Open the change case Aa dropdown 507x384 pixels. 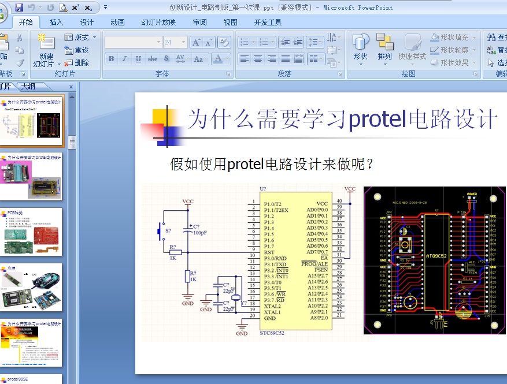(x=201, y=59)
